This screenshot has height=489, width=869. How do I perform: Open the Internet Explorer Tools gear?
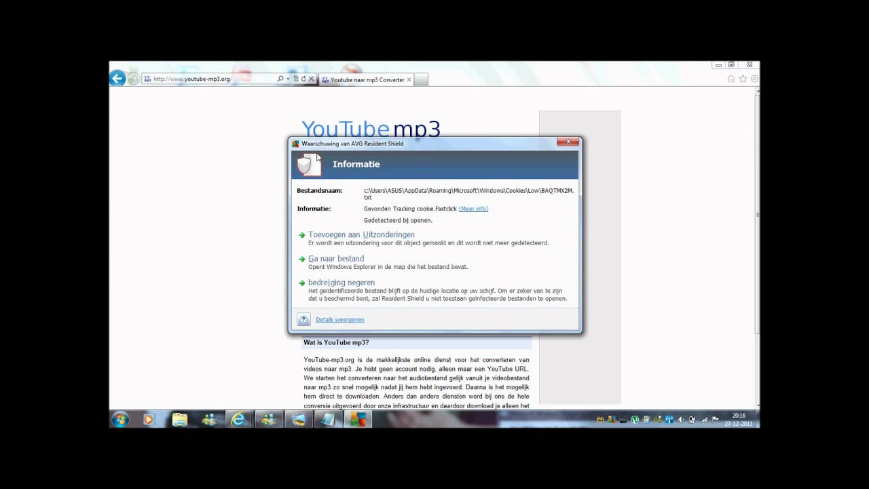point(754,79)
